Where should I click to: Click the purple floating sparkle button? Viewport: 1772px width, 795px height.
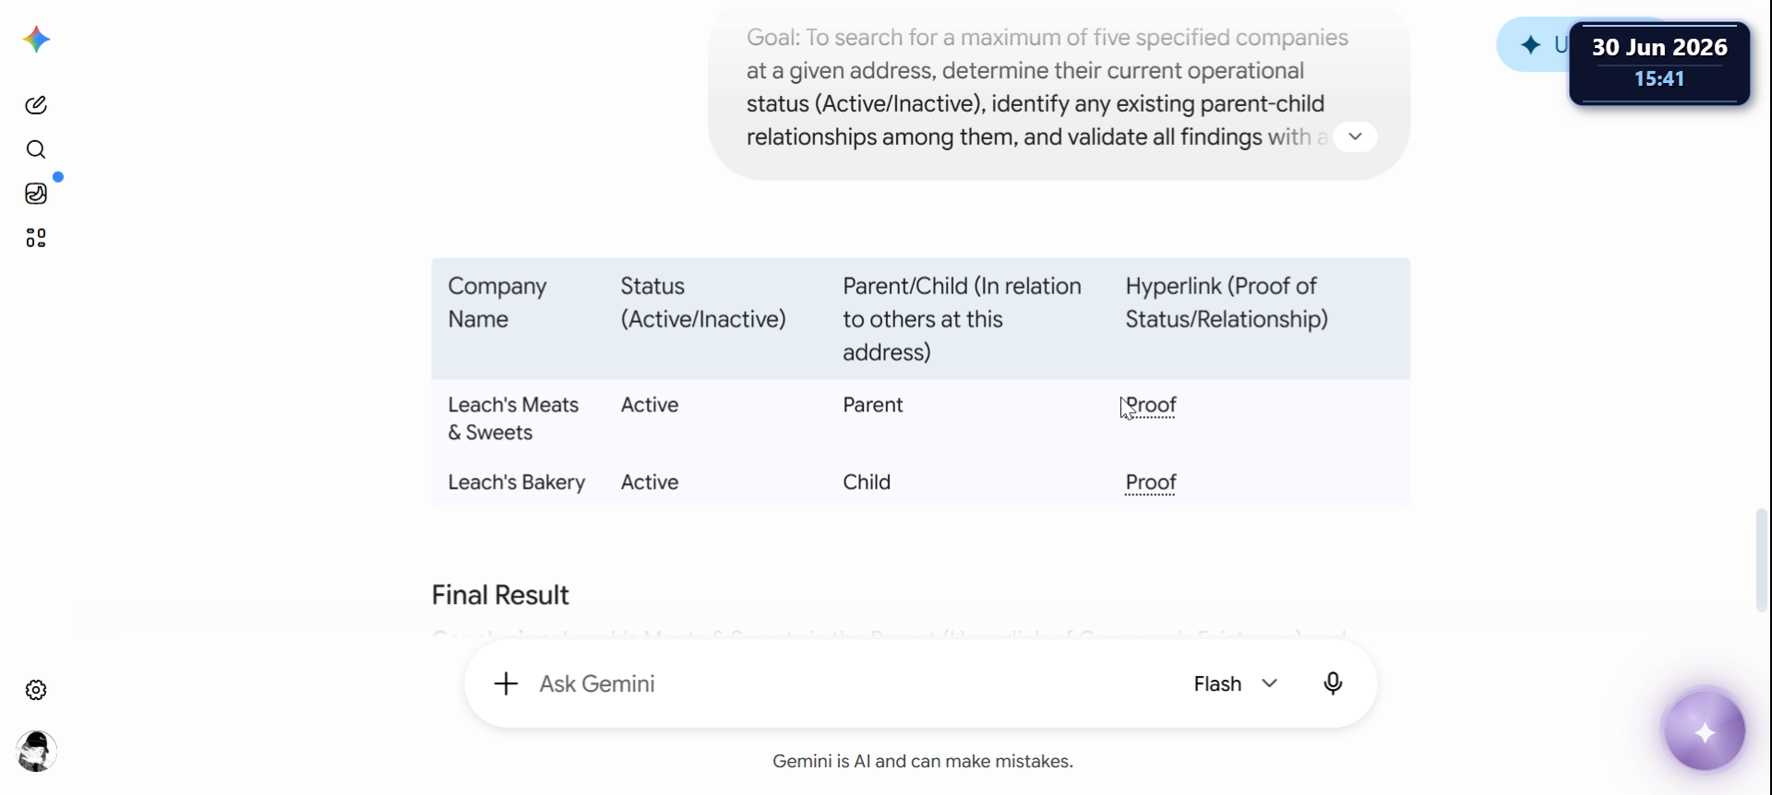(1705, 732)
